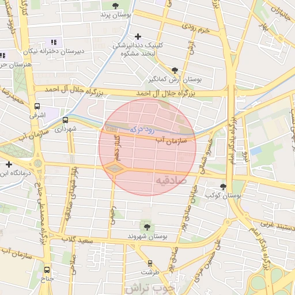Click the Ashrafi bus station icon
The image size is (295, 295).
(x=37, y=106)
